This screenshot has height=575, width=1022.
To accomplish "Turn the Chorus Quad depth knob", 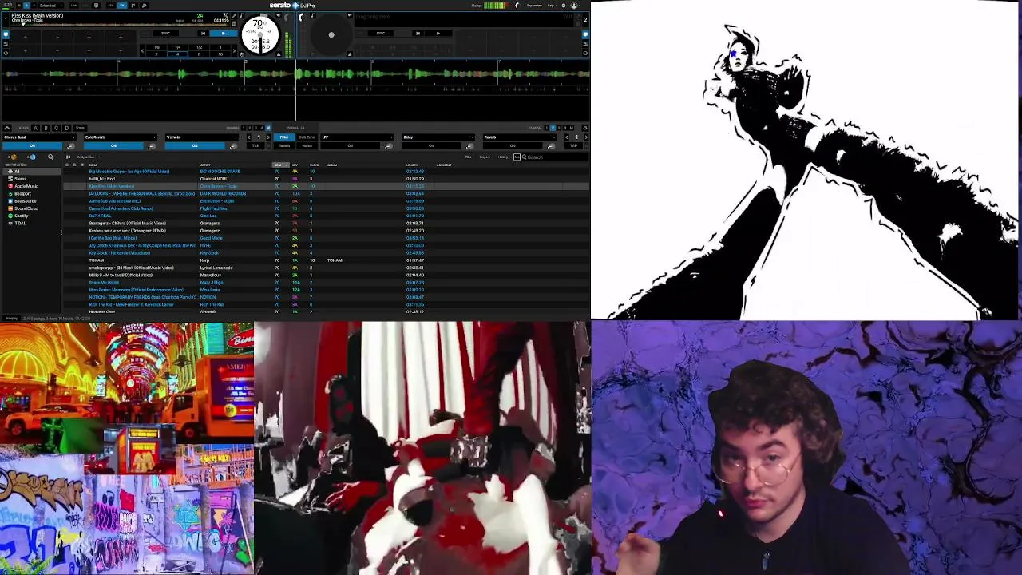I will coord(70,146).
